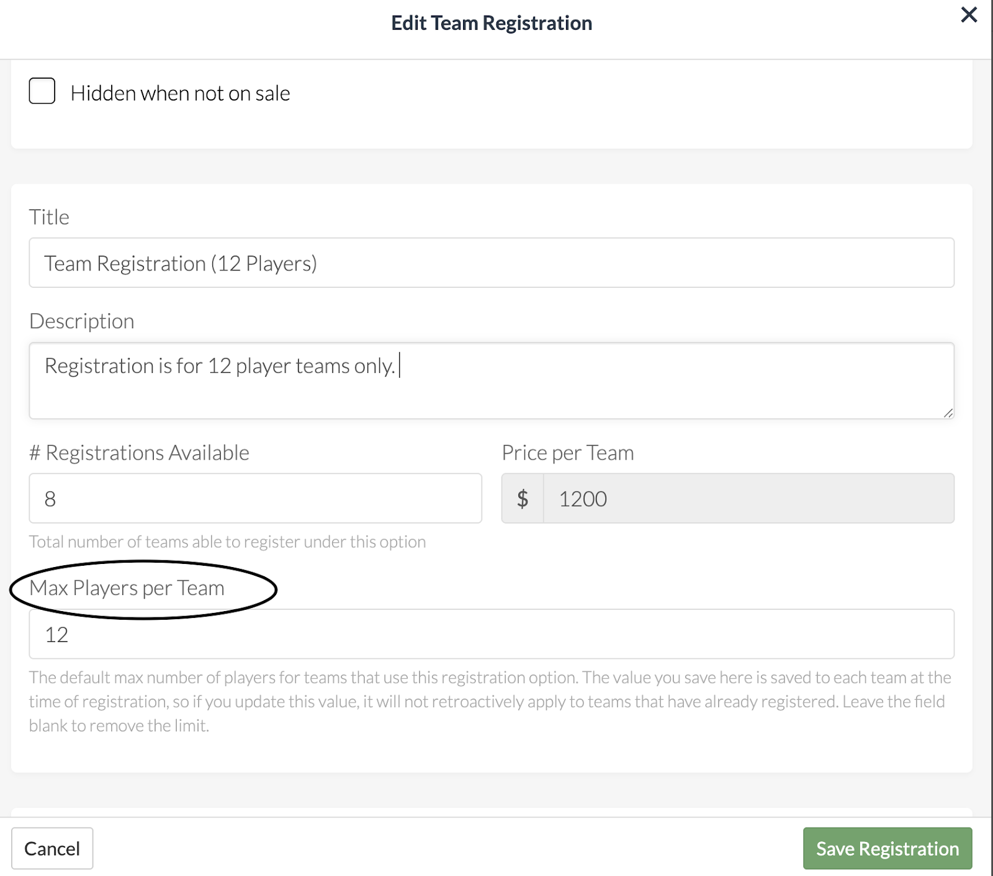The image size is (993, 876).
Task: Focus the Title field with Team Registration text
Action: pyautogui.click(x=492, y=262)
